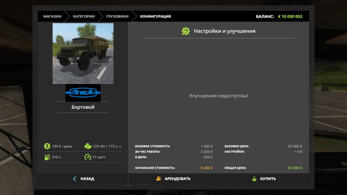Image resolution: width=347 pixels, height=195 pixels.
Task: Click the fuel tank capacity icon
Action: [47, 157]
